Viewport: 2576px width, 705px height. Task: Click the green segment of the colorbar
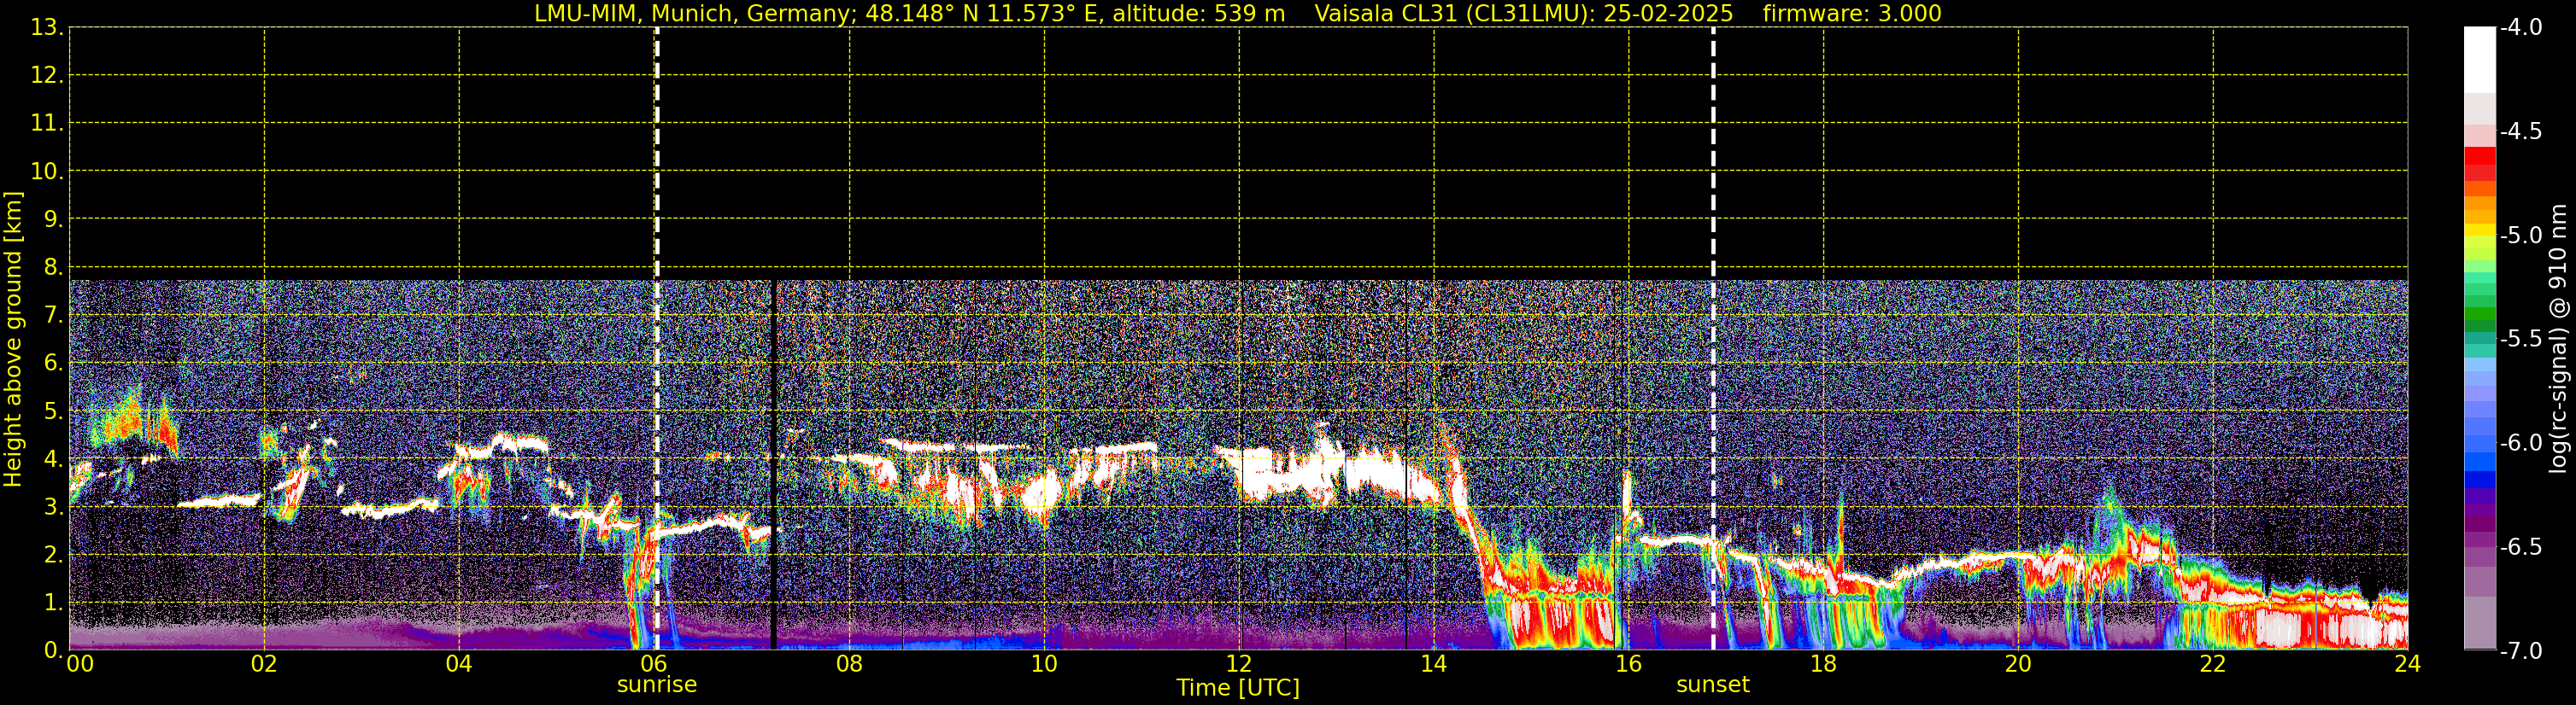[x=2480, y=312]
